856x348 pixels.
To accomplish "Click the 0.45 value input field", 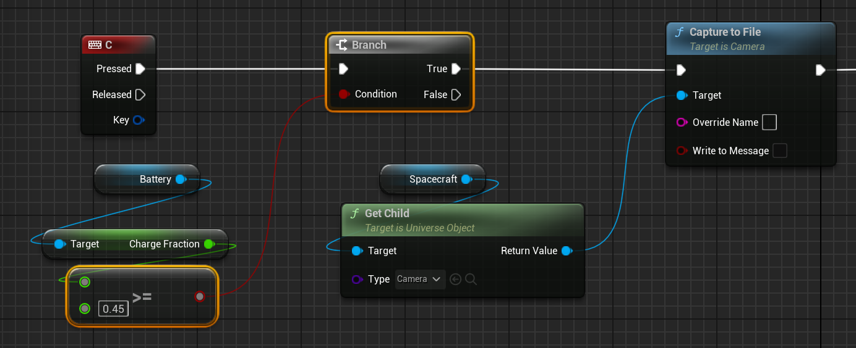I will click(114, 309).
